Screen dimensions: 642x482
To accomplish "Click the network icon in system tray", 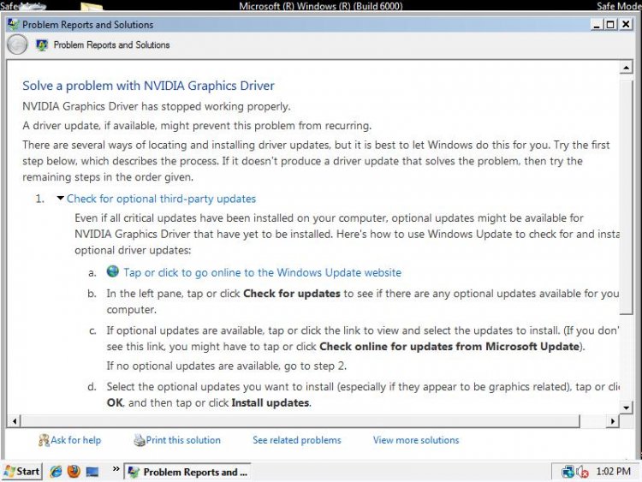I will coord(568,472).
